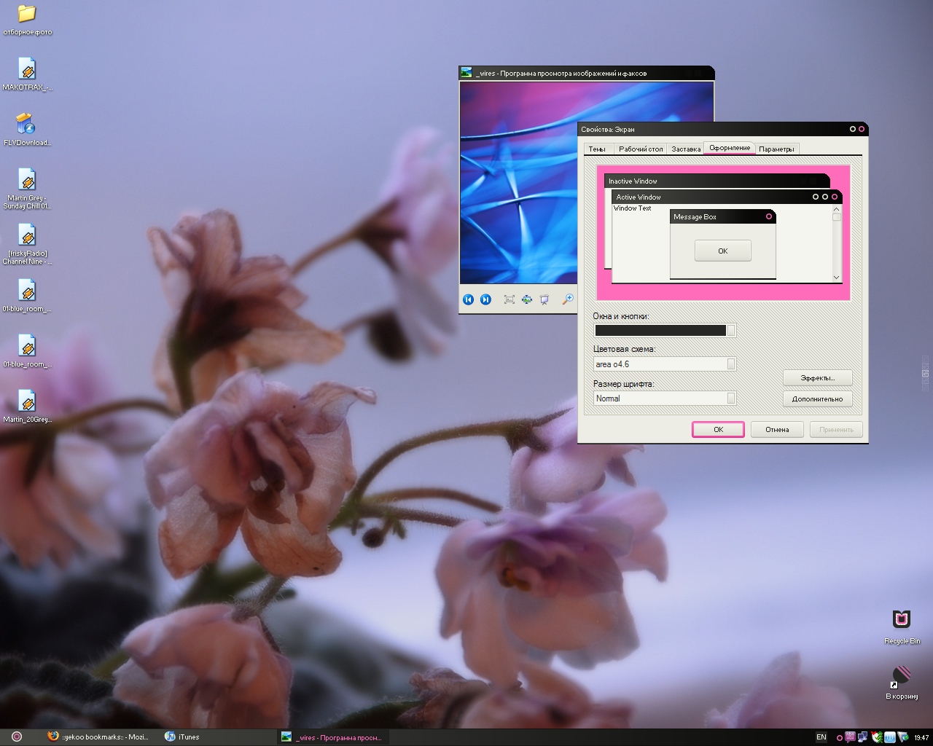Open the Параметры tab
The image size is (933, 746).
(776, 149)
